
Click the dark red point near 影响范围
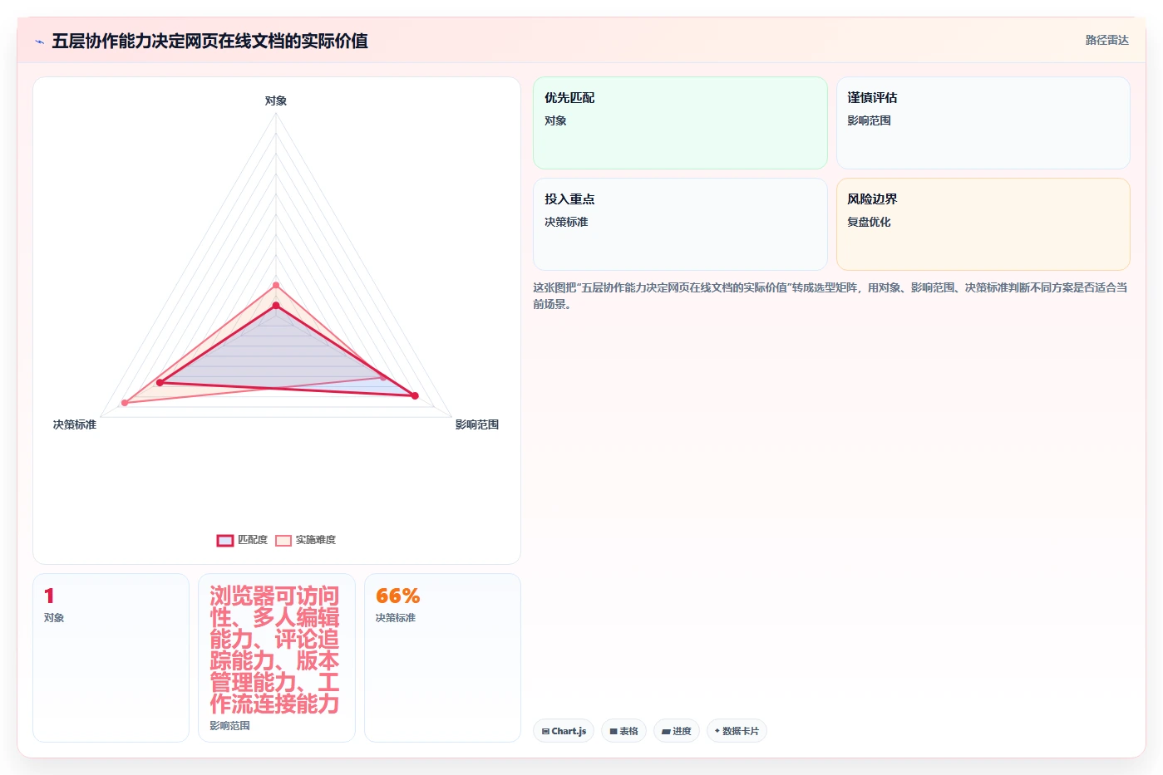[415, 396]
